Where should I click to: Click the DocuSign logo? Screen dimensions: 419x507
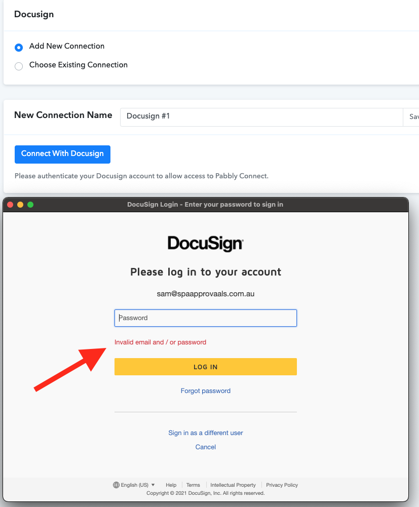click(x=206, y=244)
